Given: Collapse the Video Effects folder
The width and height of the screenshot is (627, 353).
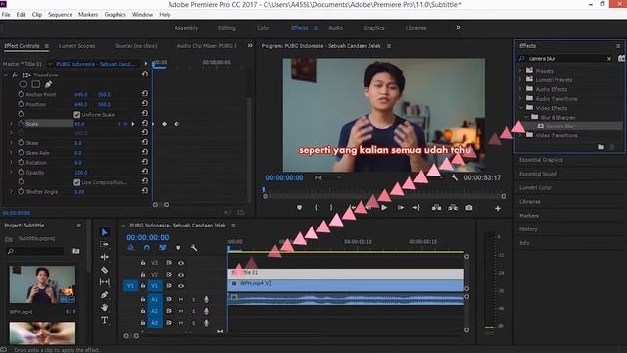Looking at the screenshot, I should pos(520,108).
